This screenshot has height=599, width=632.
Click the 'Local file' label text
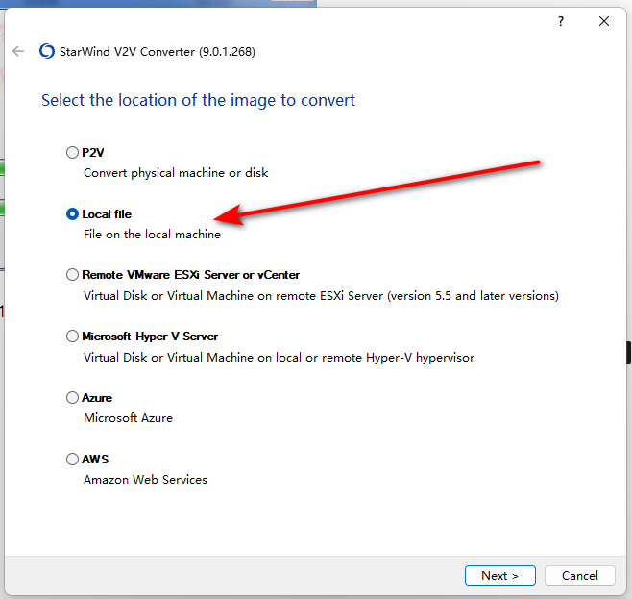pyautogui.click(x=107, y=214)
